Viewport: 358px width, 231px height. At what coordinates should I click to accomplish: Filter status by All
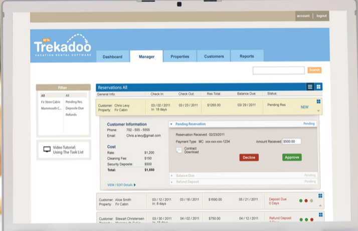coord(67,95)
